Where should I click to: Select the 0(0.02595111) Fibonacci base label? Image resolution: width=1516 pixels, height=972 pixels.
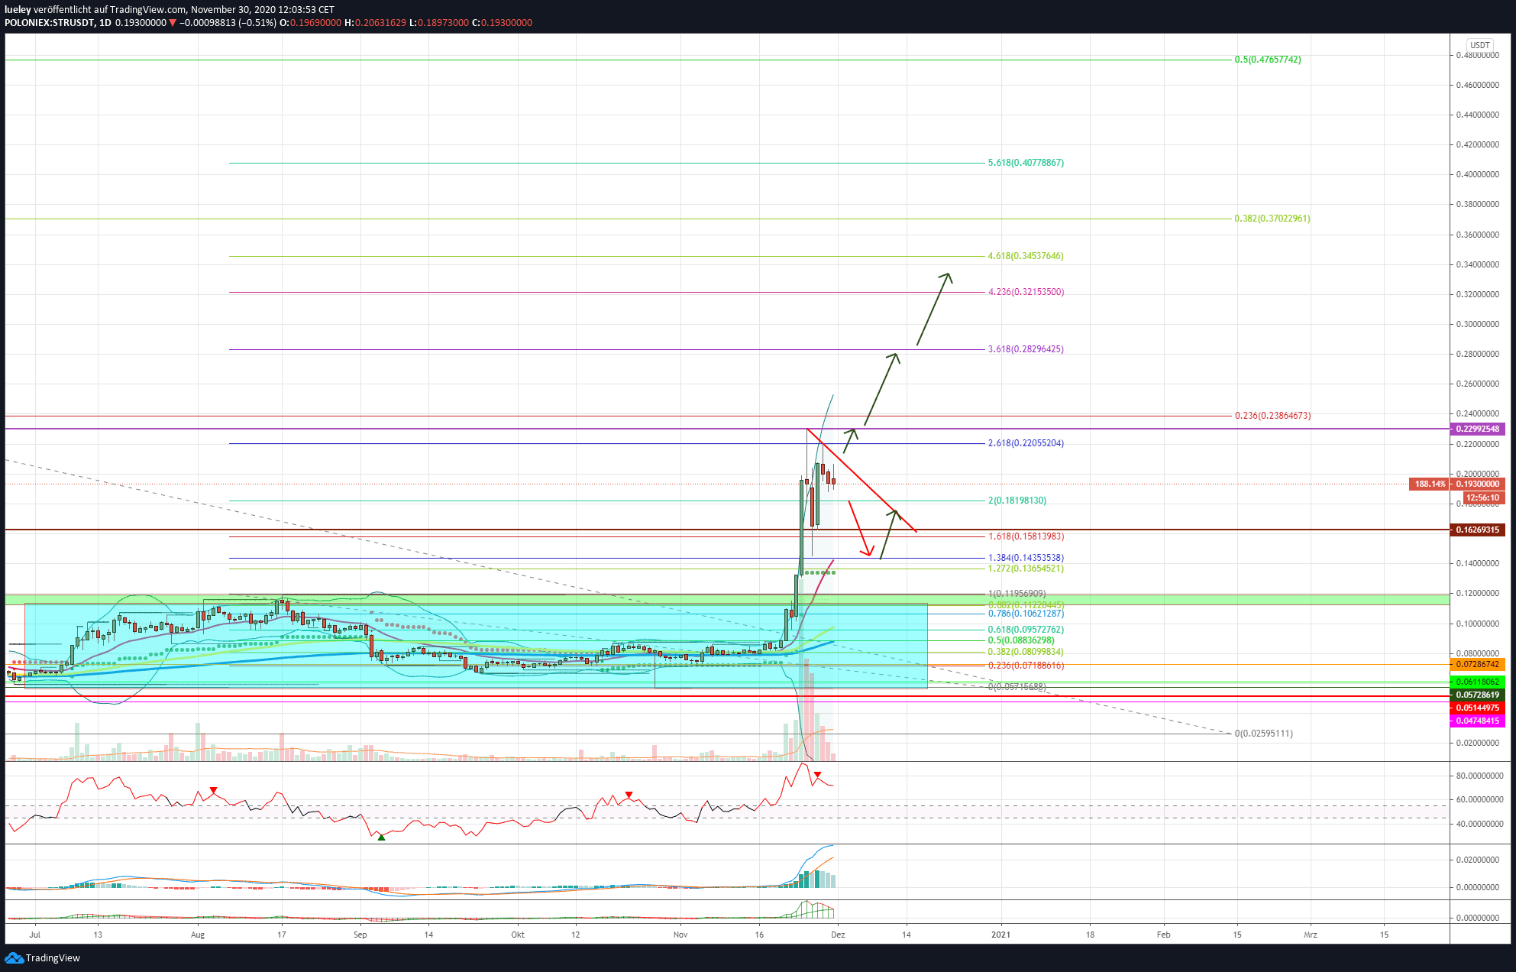point(1264,734)
